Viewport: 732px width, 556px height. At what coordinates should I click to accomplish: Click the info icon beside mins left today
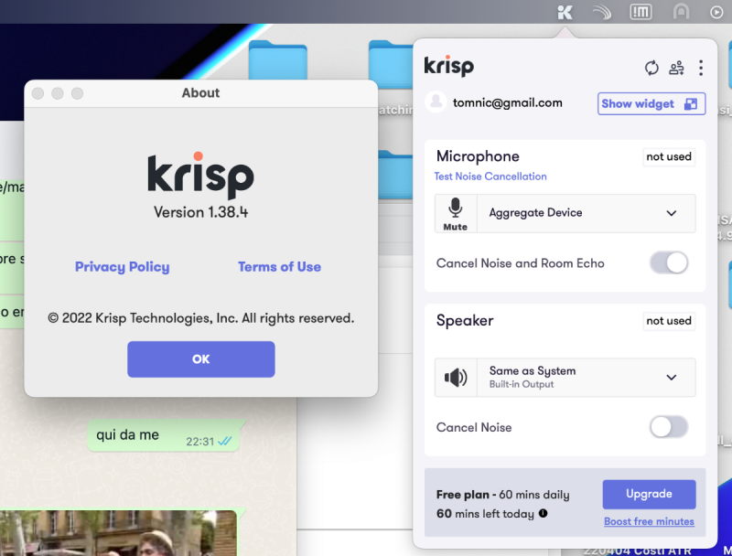tap(543, 513)
